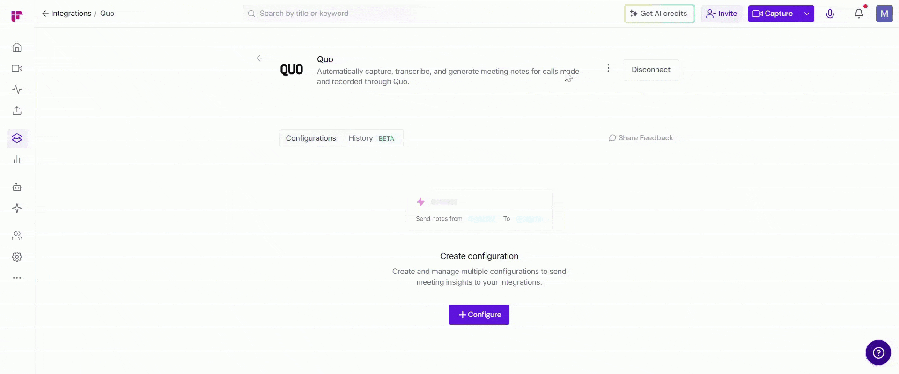Viewport: 899px width, 374px height.
Task: Select the Configurations tab
Action: tap(311, 138)
